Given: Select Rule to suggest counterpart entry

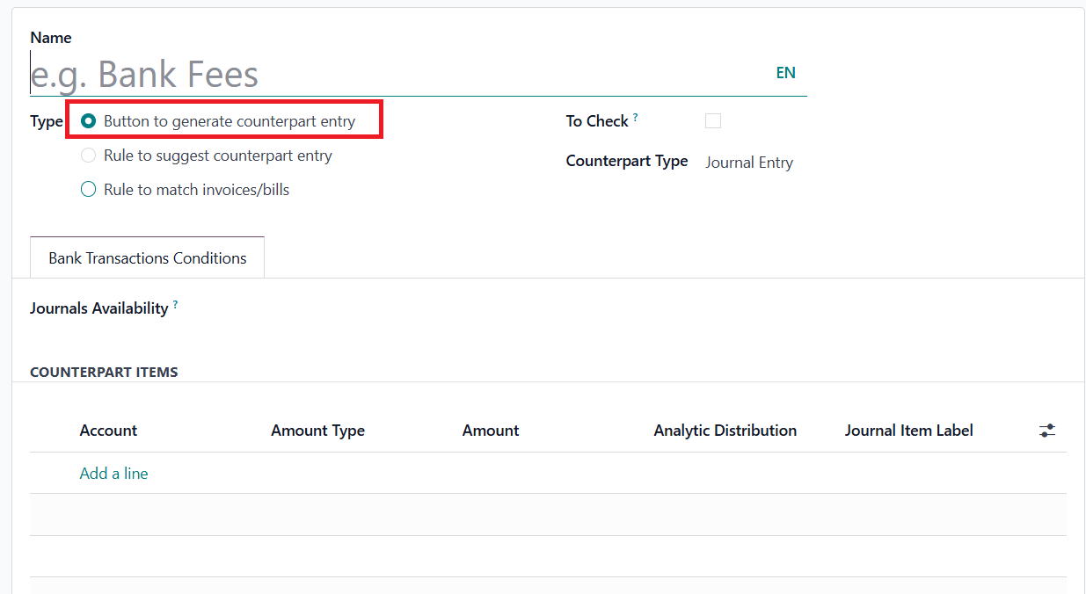Looking at the screenshot, I should pyautogui.click(x=88, y=156).
